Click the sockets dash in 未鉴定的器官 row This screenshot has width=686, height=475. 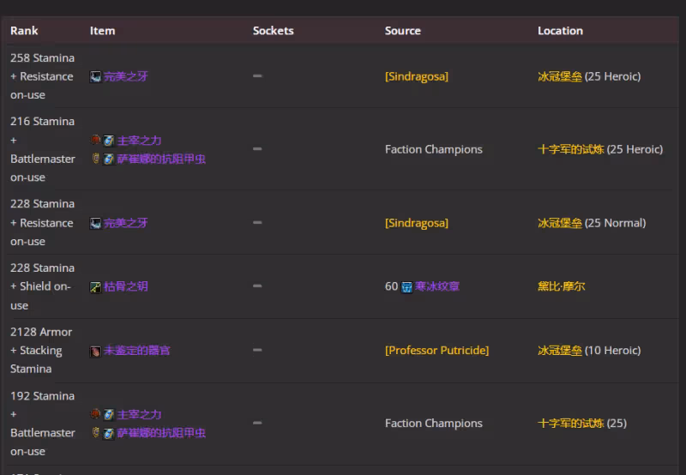click(x=257, y=350)
